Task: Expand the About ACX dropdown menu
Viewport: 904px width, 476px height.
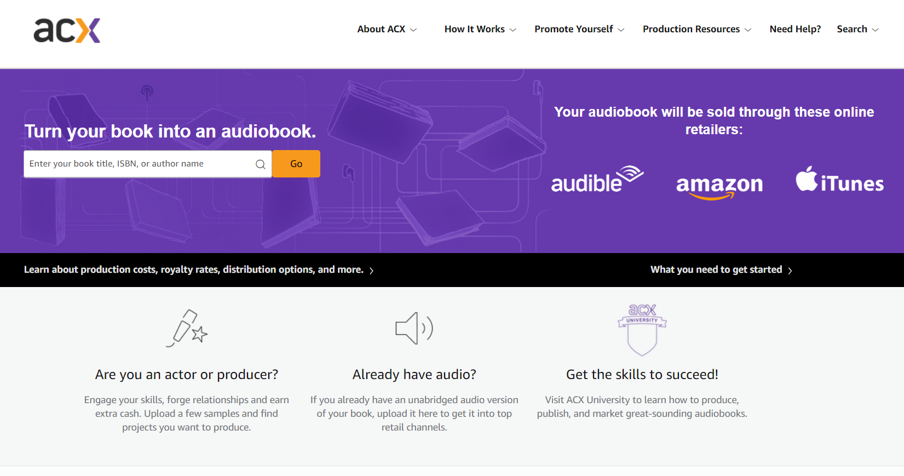Action: coord(387,29)
